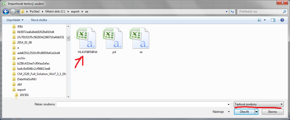
Task: Select folder b258c433ee7cf04aa3afac
Action: click(x=33, y=63)
